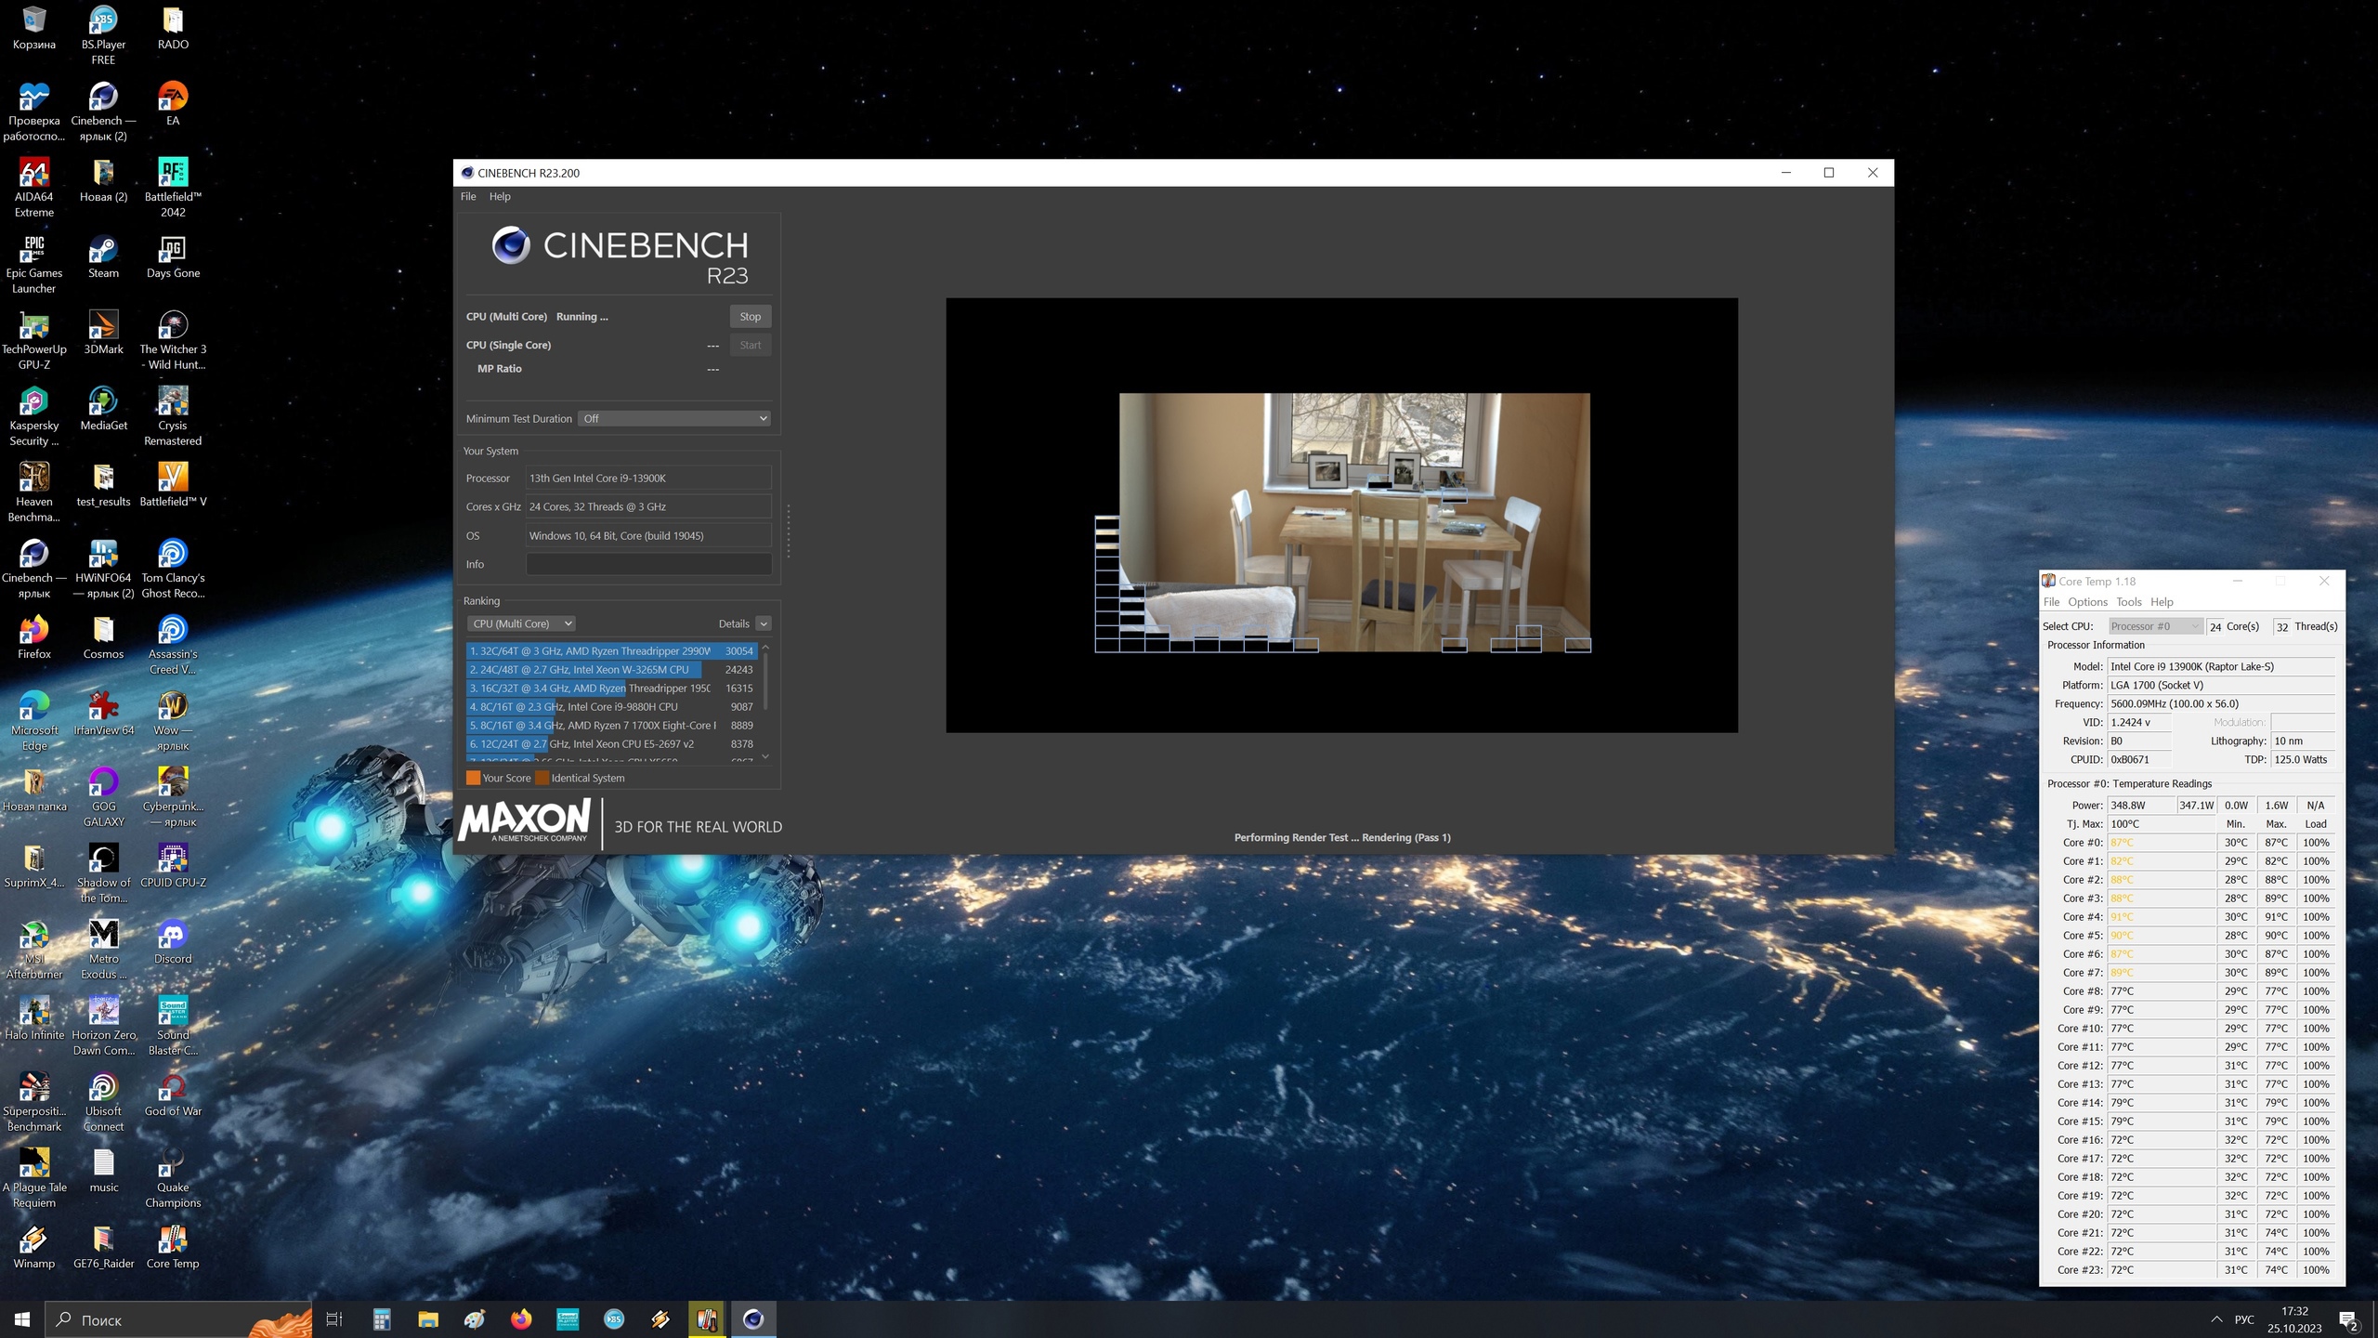
Task: Expand the ranking Details dropdown arrow
Action: (x=764, y=623)
